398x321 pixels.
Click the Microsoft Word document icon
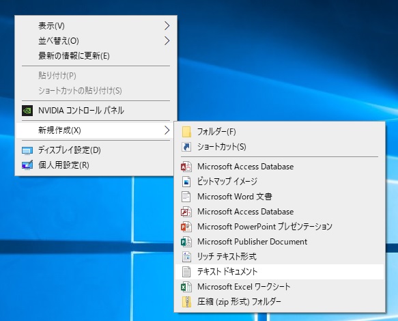coord(186,197)
